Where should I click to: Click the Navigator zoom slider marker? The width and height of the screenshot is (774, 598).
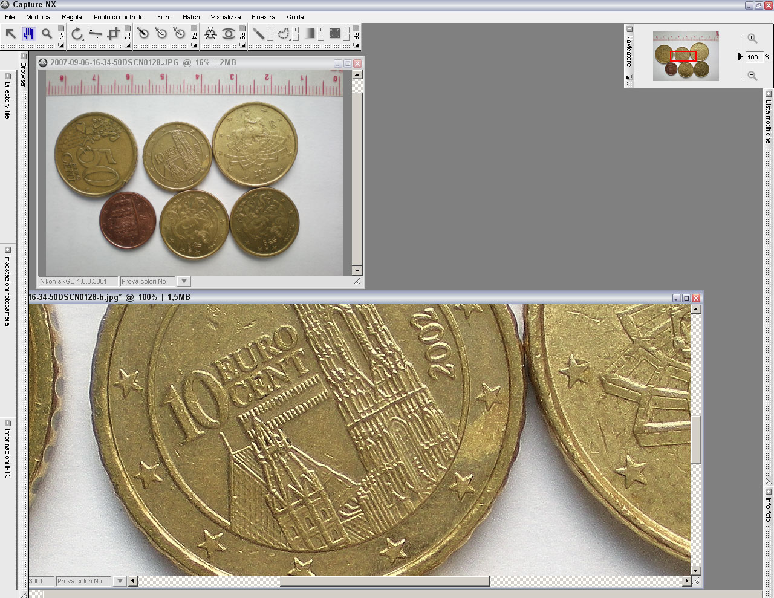pos(740,56)
